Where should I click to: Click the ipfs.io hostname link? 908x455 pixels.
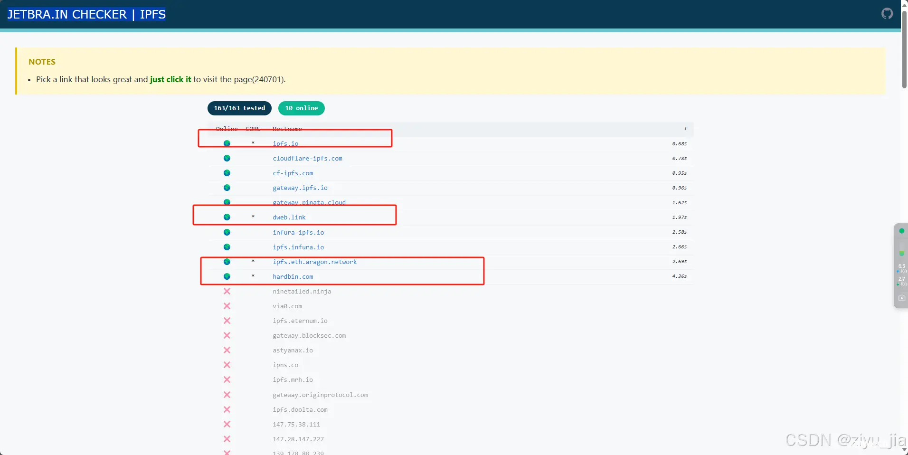point(285,143)
